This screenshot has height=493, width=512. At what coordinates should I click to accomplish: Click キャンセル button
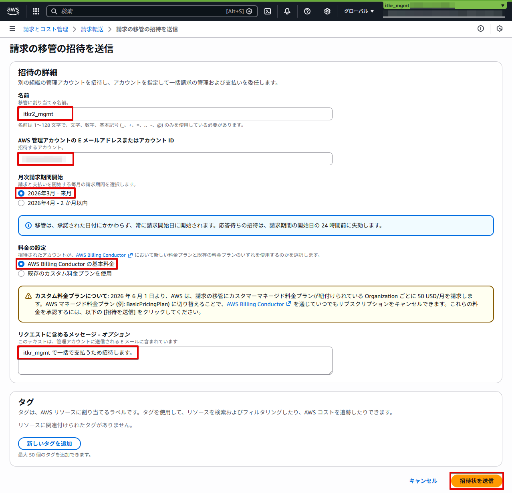(423, 481)
